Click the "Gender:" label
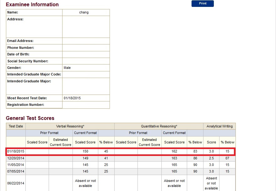The width and height of the screenshot is (276, 191). coord(14,68)
